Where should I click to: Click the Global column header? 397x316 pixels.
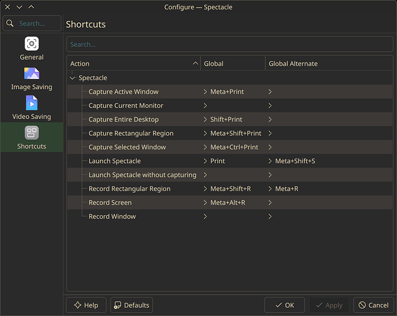pos(233,64)
